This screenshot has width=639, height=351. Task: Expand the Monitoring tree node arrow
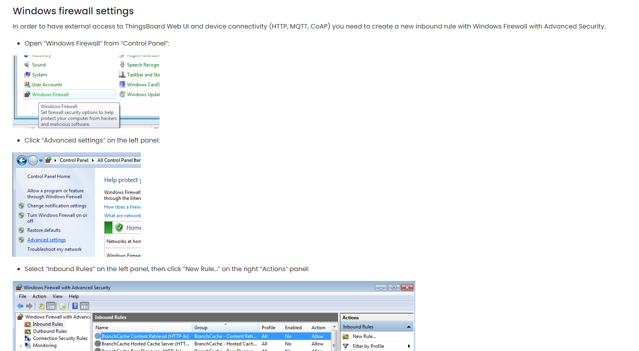point(21,346)
